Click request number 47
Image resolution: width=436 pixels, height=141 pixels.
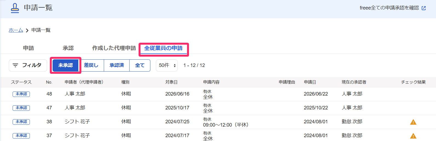tap(49, 108)
